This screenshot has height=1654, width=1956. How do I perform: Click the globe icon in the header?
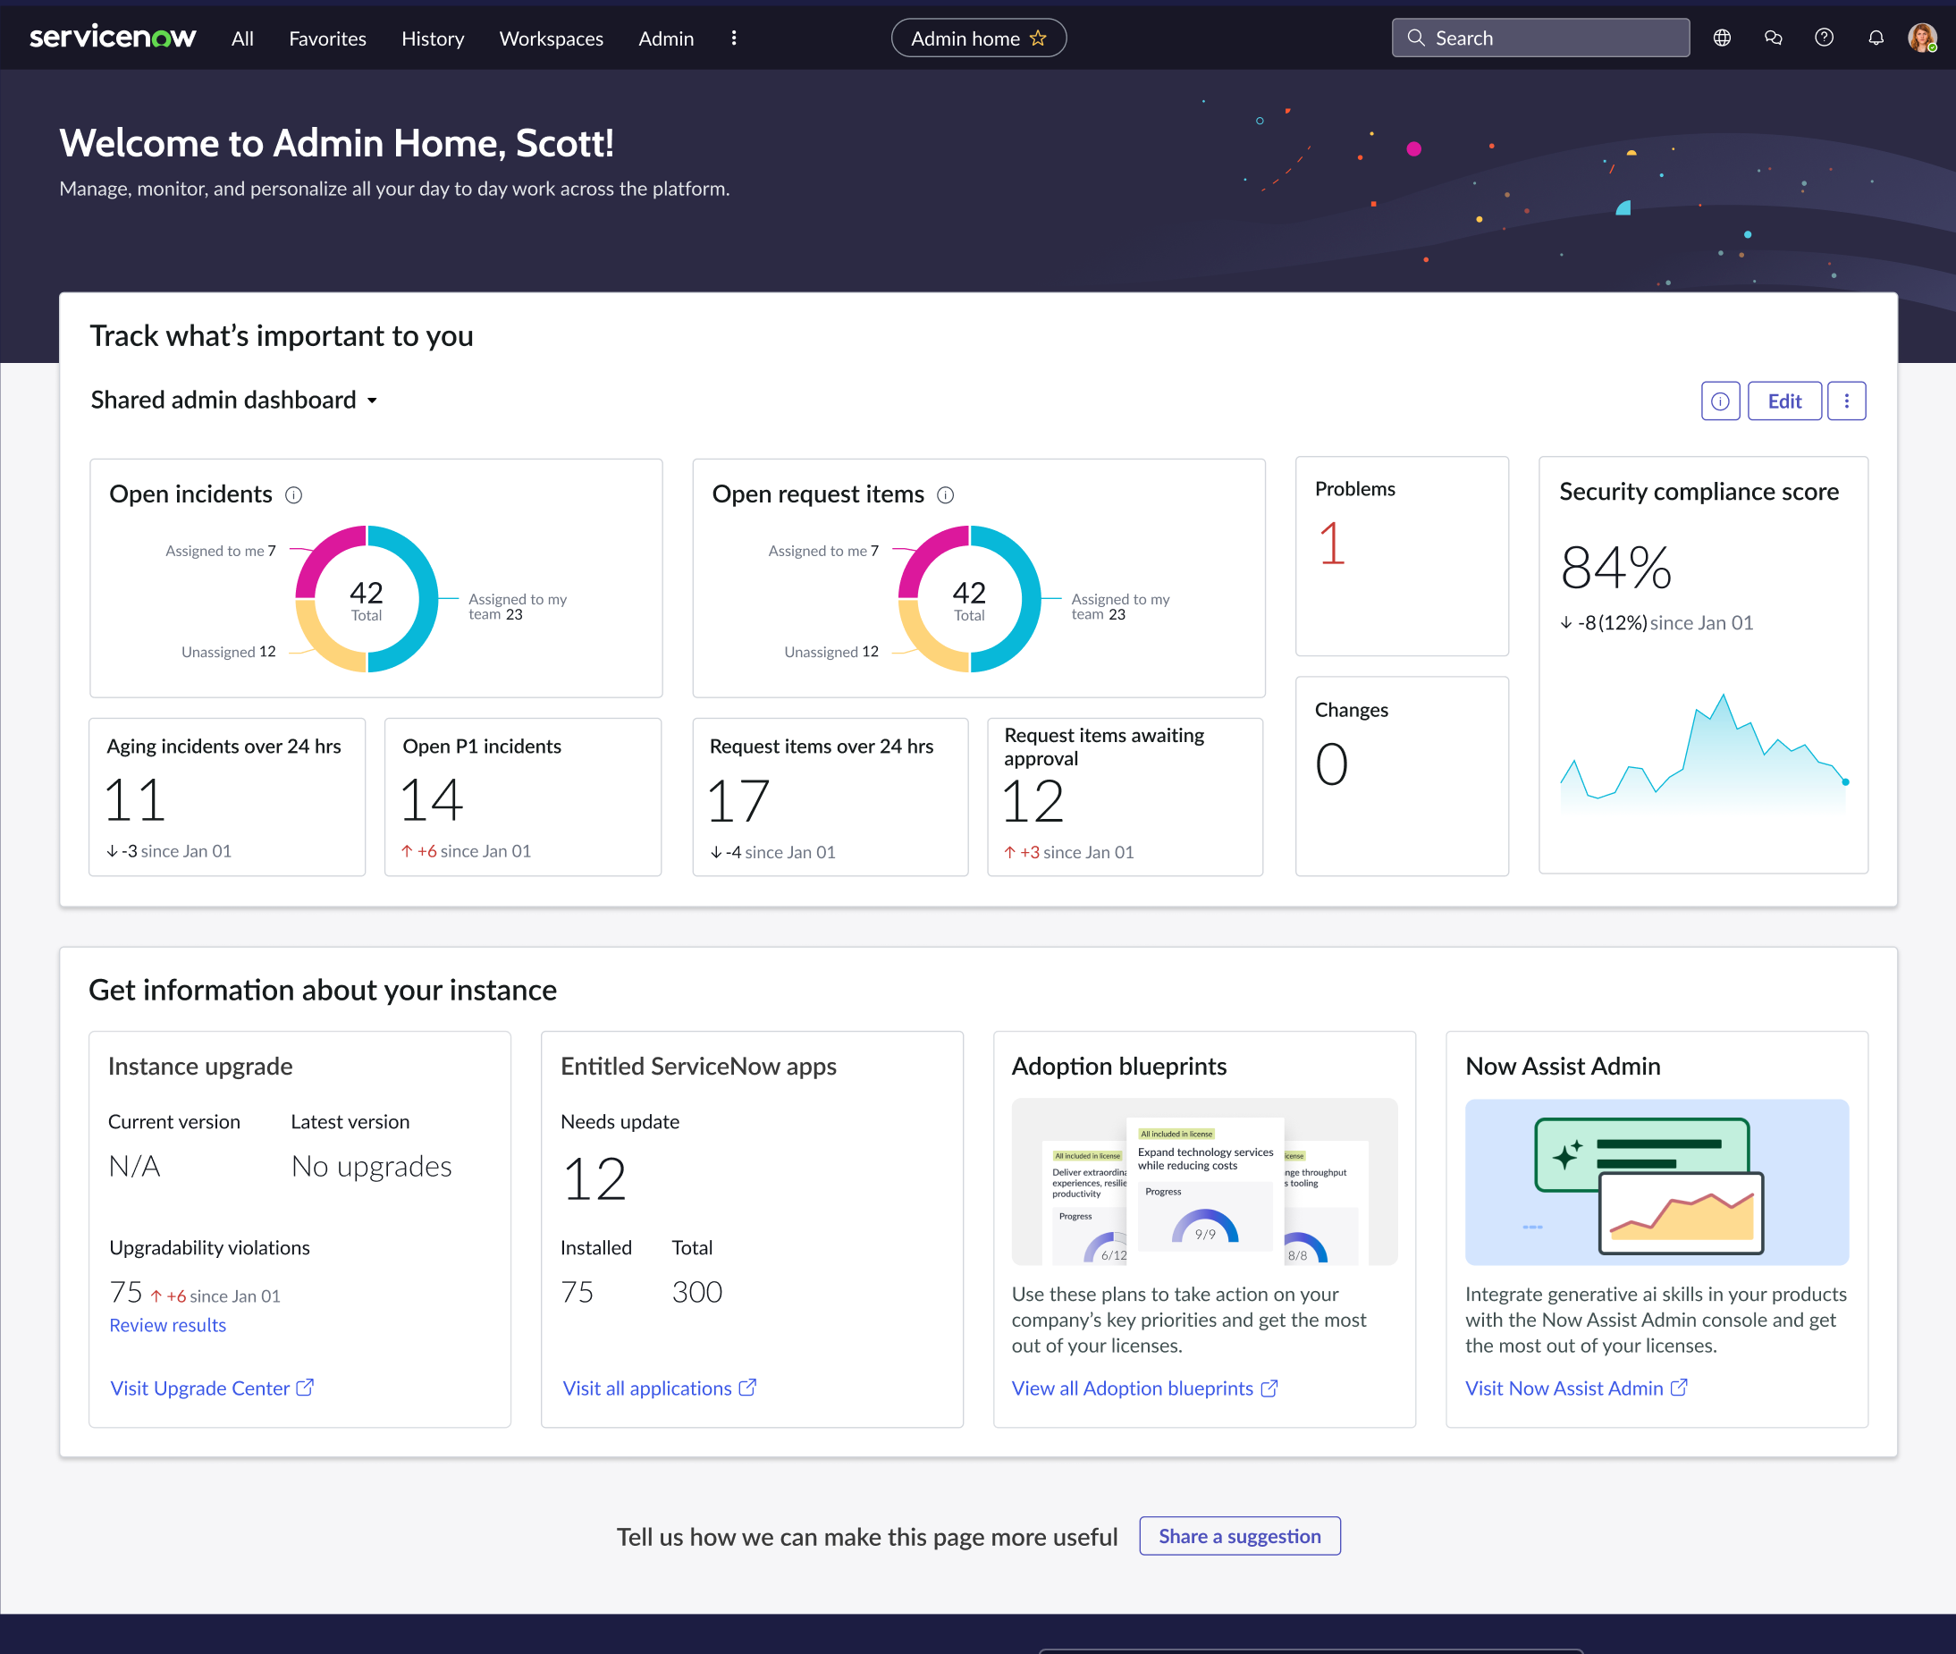click(1722, 38)
